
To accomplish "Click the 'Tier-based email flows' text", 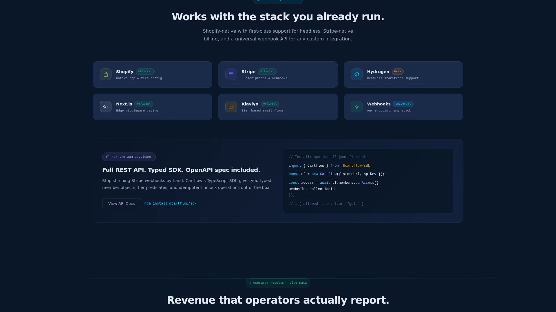I will click(x=263, y=111).
